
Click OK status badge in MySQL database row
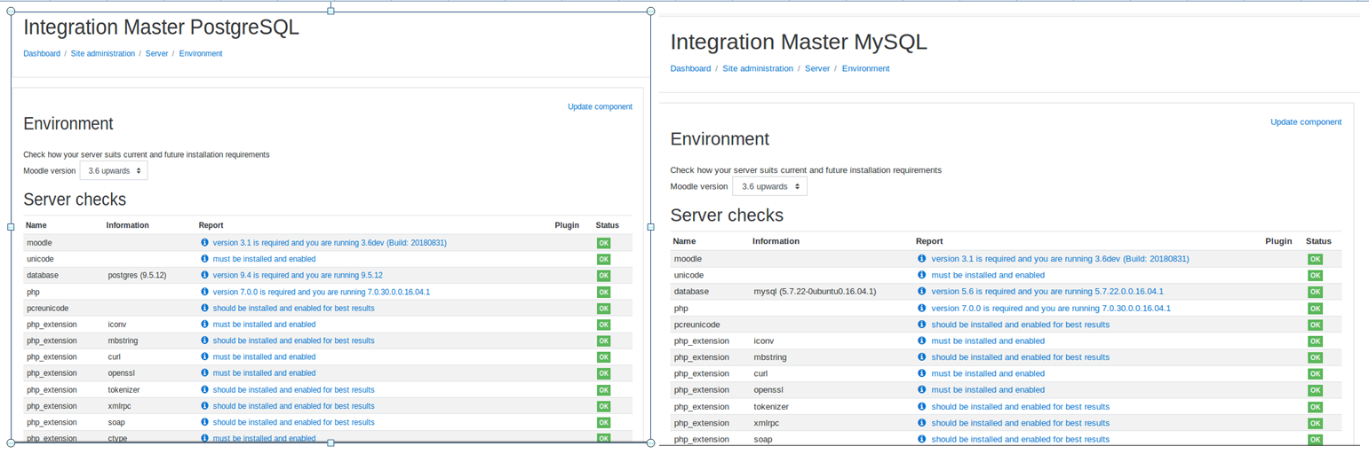pos(1315,292)
